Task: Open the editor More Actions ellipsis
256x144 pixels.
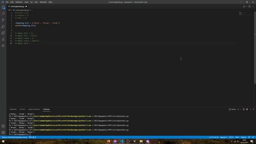Action: point(253,6)
